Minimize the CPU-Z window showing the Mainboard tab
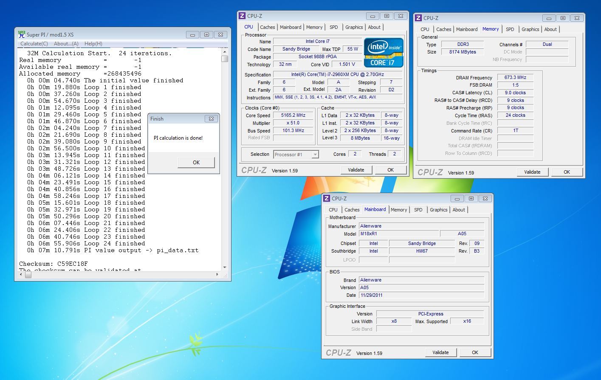The height and width of the screenshot is (380, 601). (457, 198)
